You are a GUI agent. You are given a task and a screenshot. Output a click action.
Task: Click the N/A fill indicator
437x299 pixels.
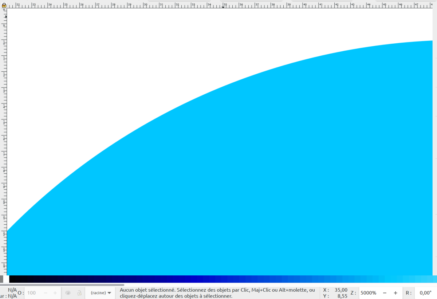click(12, 290)
